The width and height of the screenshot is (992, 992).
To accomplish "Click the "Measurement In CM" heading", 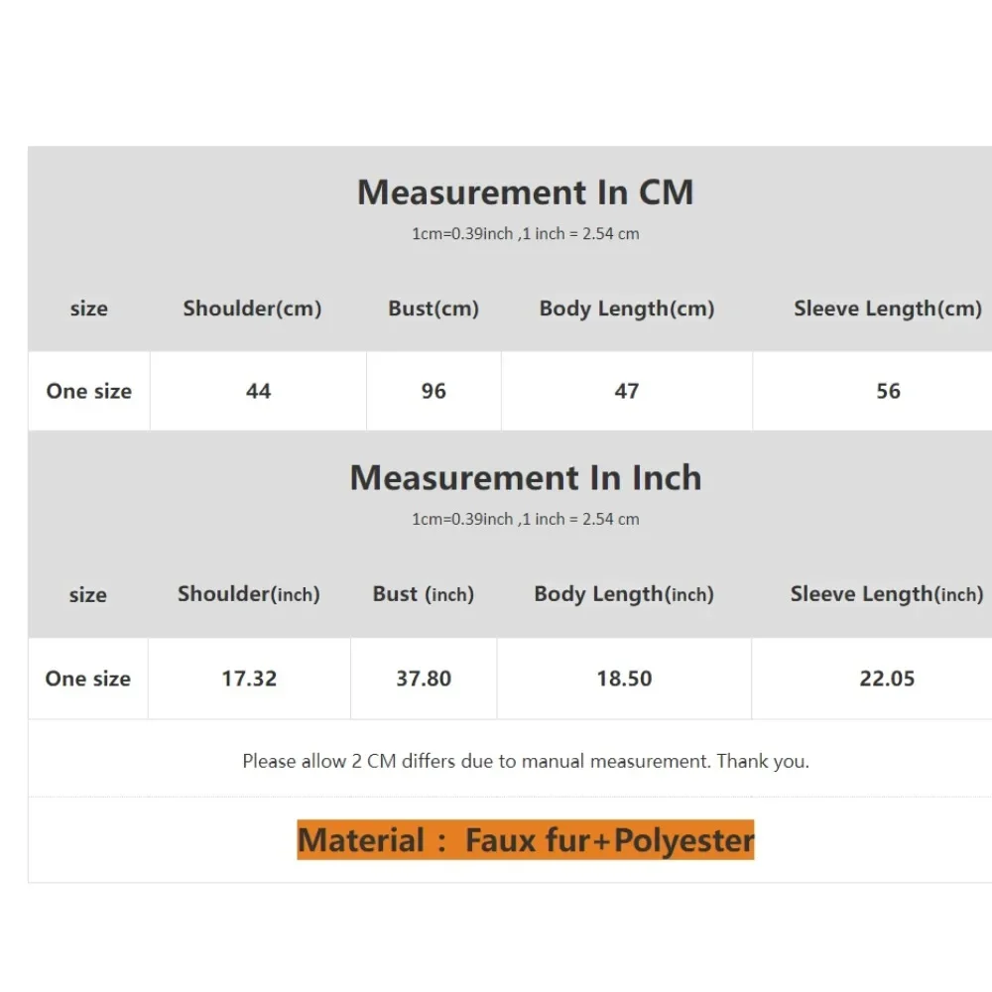I will click(525, 192).
